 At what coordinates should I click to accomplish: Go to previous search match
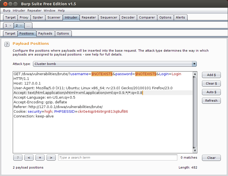click(x=29, y=158)
